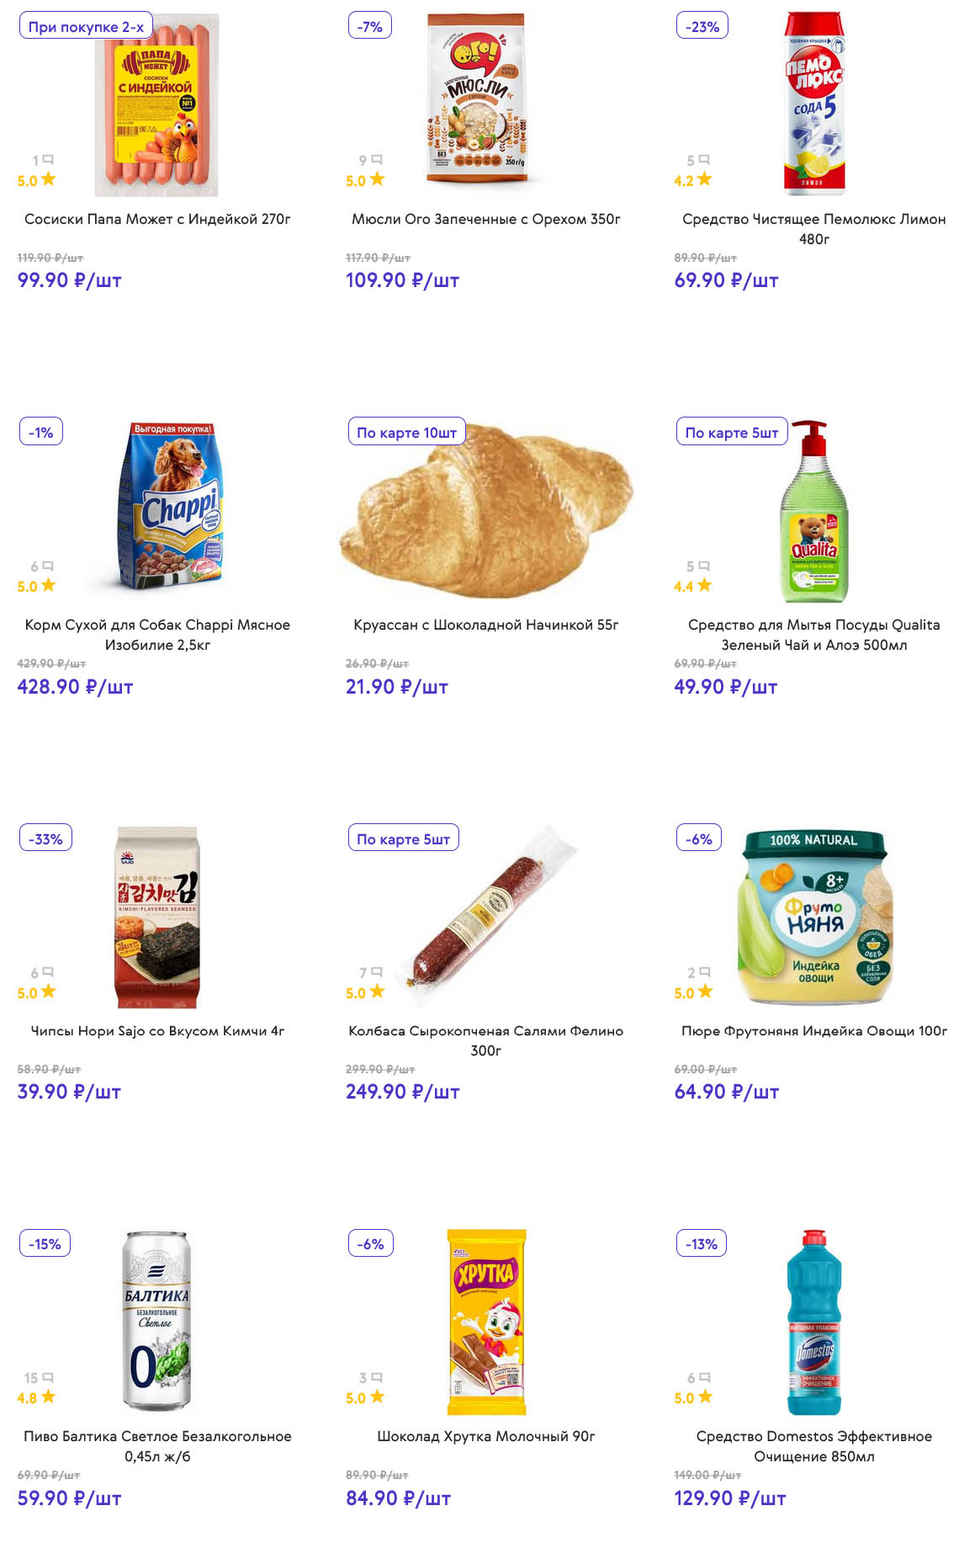Viewport: 980px width, 1543px height.
Task: Open Шоколад Хрутка Молочный 90г product link
Action: pos(485,1436)
